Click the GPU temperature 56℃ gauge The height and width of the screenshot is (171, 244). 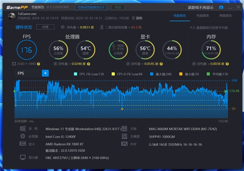pyautogui.click(x=145, y=50)
